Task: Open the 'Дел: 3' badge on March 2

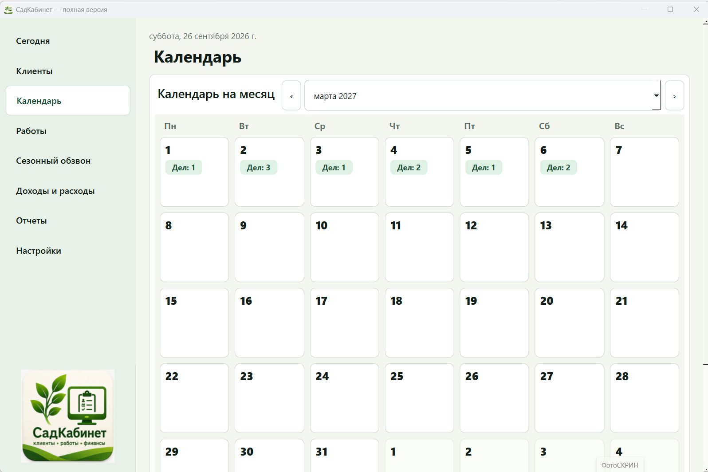Action: pyautogui.click(x=259, y=168)
